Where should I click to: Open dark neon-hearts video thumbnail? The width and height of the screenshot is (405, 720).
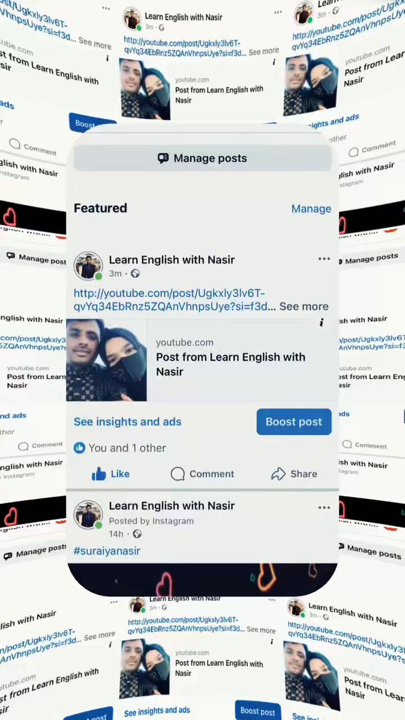pos(202,580)
